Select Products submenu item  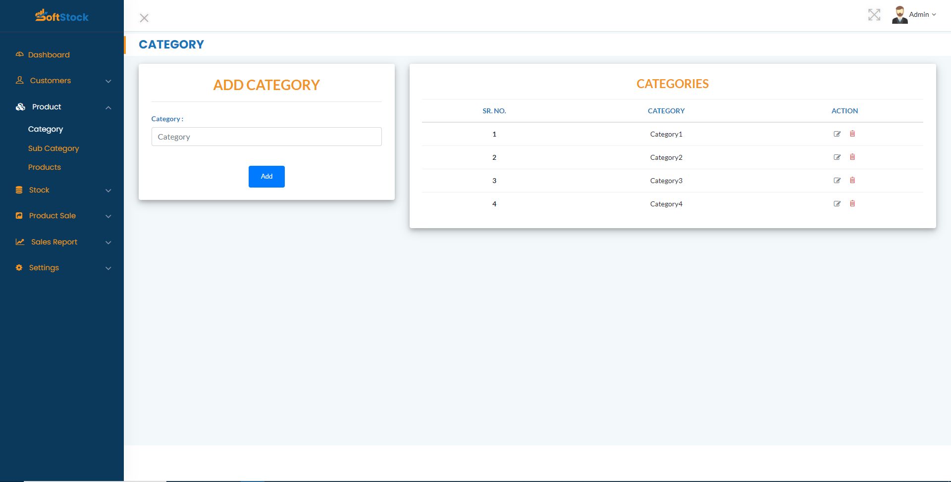pos(45,167)
